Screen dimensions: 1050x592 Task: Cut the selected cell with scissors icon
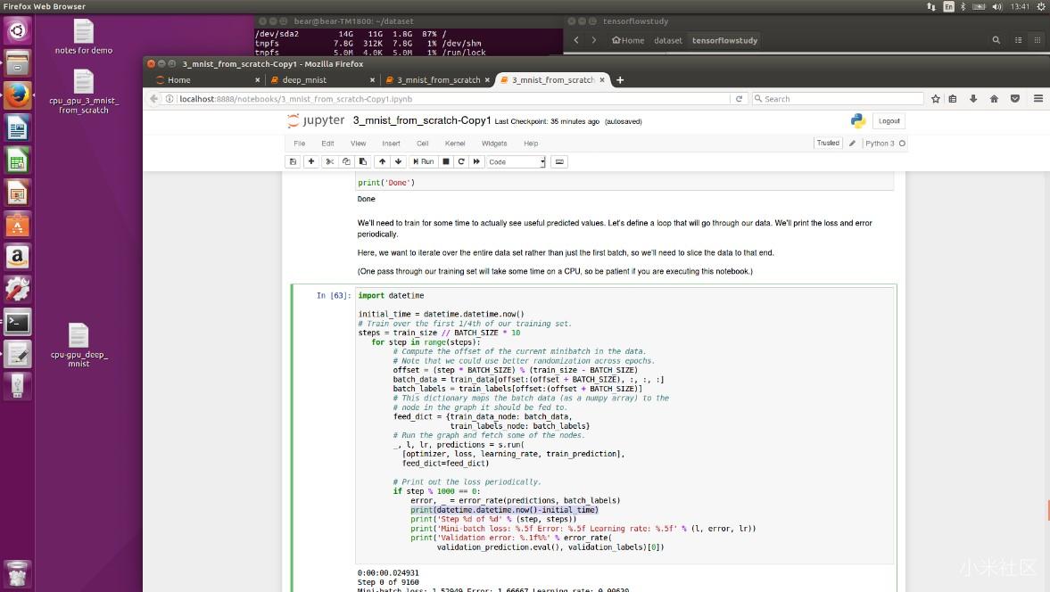tap(329, 162)
